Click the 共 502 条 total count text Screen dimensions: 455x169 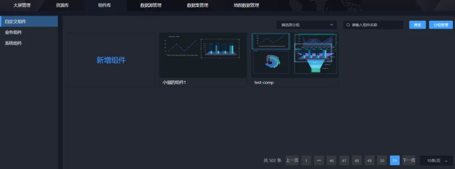coord(272,160)
